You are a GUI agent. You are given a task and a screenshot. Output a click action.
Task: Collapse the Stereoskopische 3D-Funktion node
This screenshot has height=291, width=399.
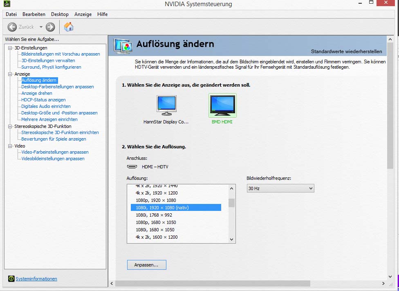coord(10,126)
